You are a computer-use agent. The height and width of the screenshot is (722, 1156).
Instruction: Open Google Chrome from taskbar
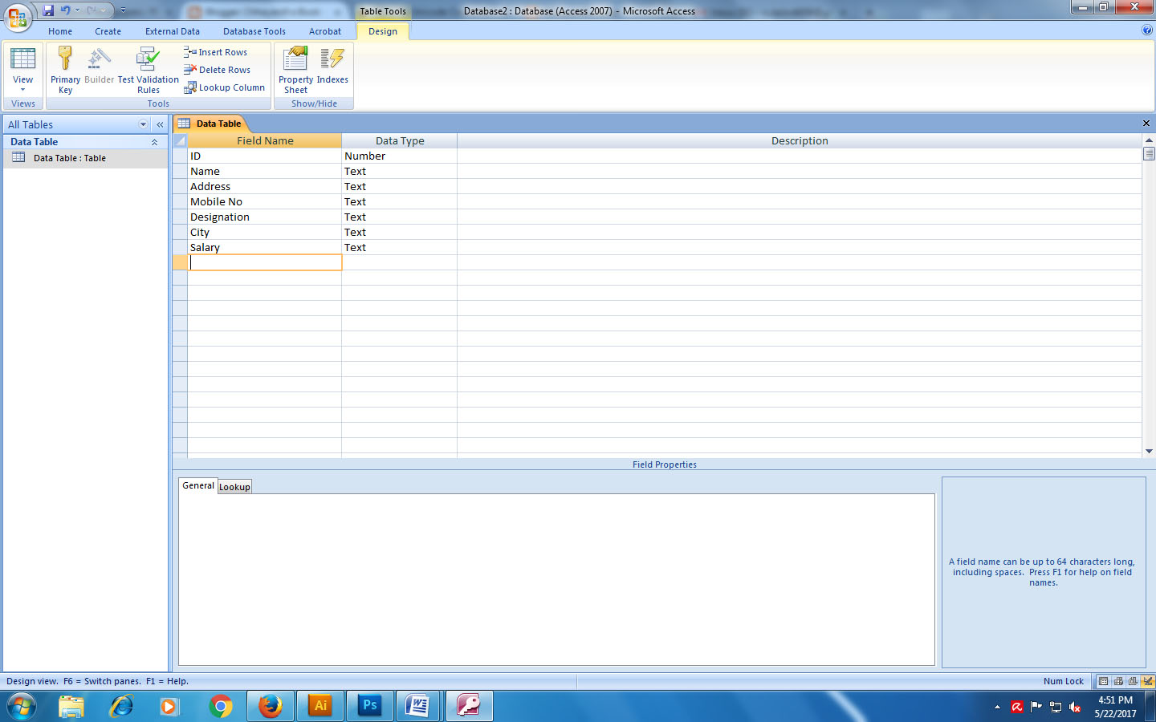220,707
